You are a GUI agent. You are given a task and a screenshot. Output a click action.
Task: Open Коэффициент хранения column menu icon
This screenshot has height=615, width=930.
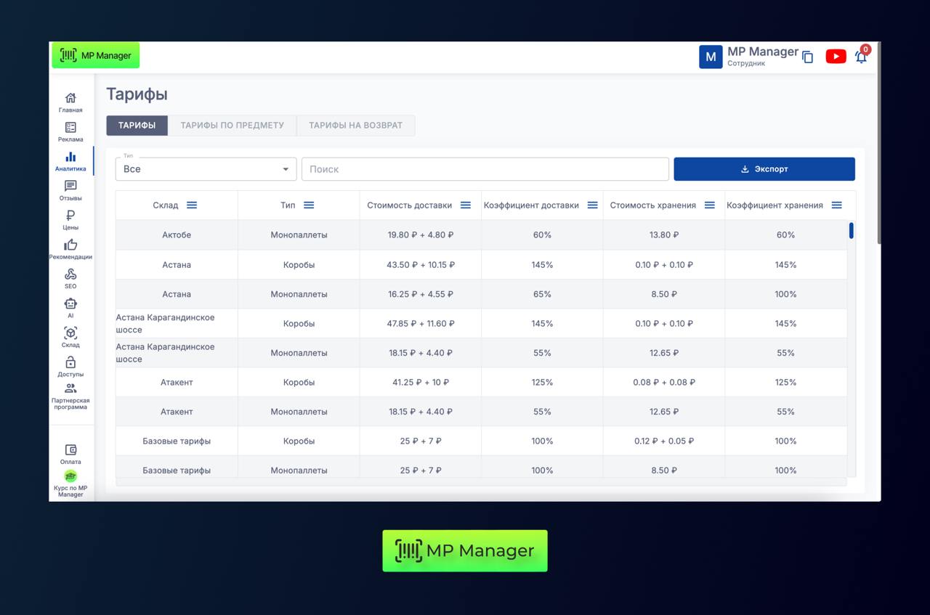coord(837,205)
